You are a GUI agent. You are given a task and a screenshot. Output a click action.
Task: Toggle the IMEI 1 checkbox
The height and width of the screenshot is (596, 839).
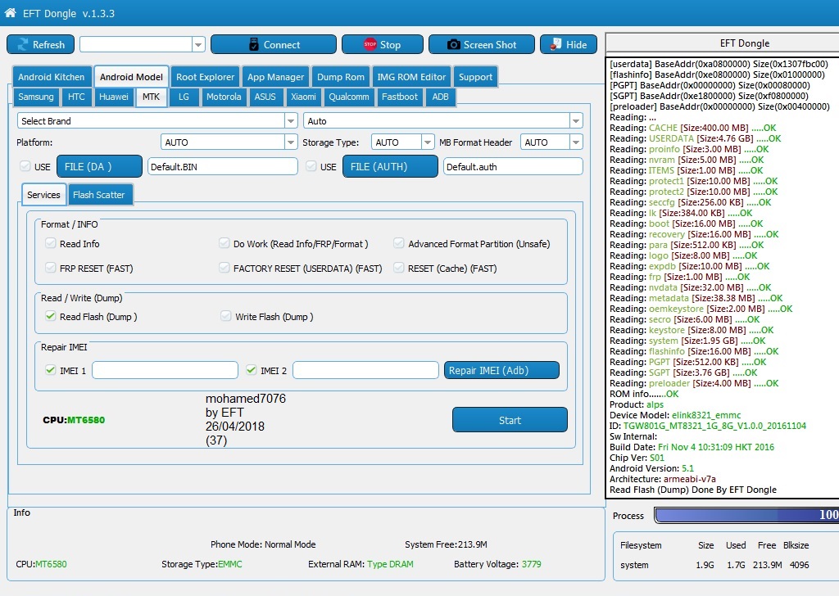(51, 370)
